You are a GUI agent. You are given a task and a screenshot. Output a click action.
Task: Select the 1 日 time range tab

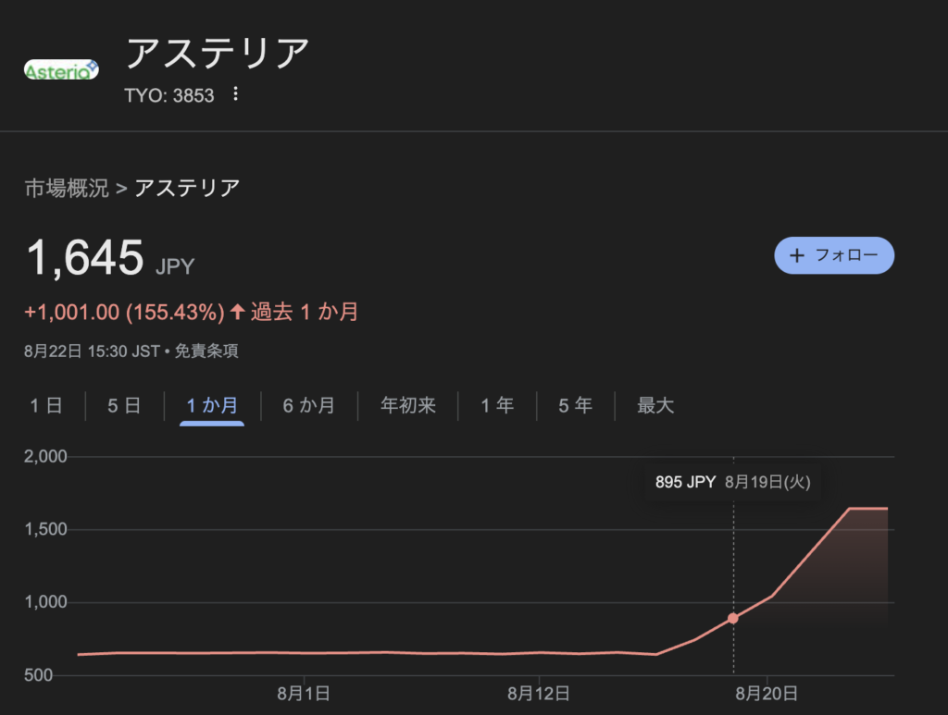46,405
